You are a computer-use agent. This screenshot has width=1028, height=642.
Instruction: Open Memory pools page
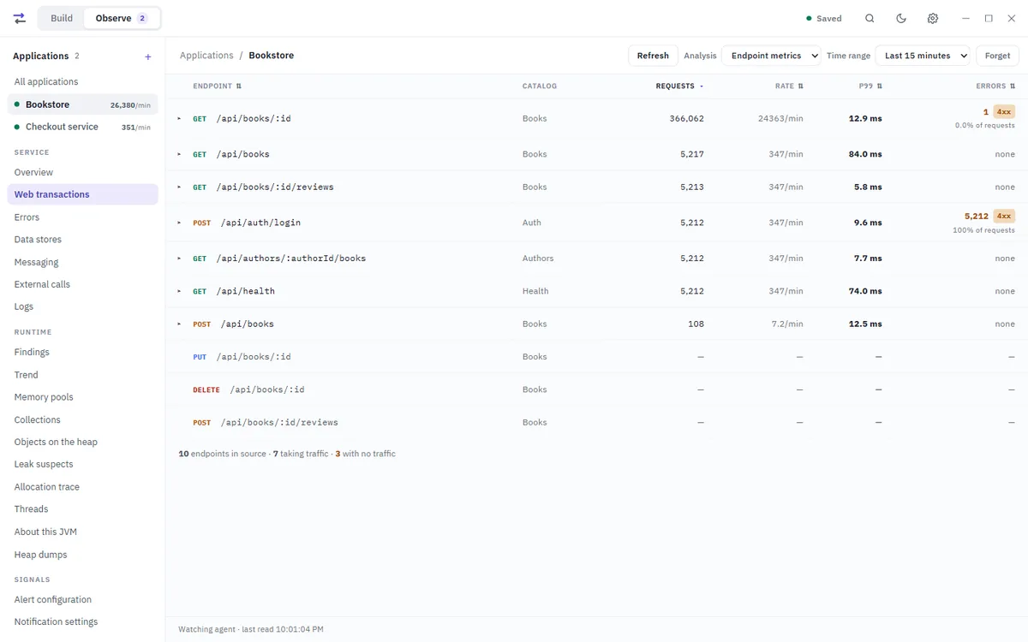[82, 397]
